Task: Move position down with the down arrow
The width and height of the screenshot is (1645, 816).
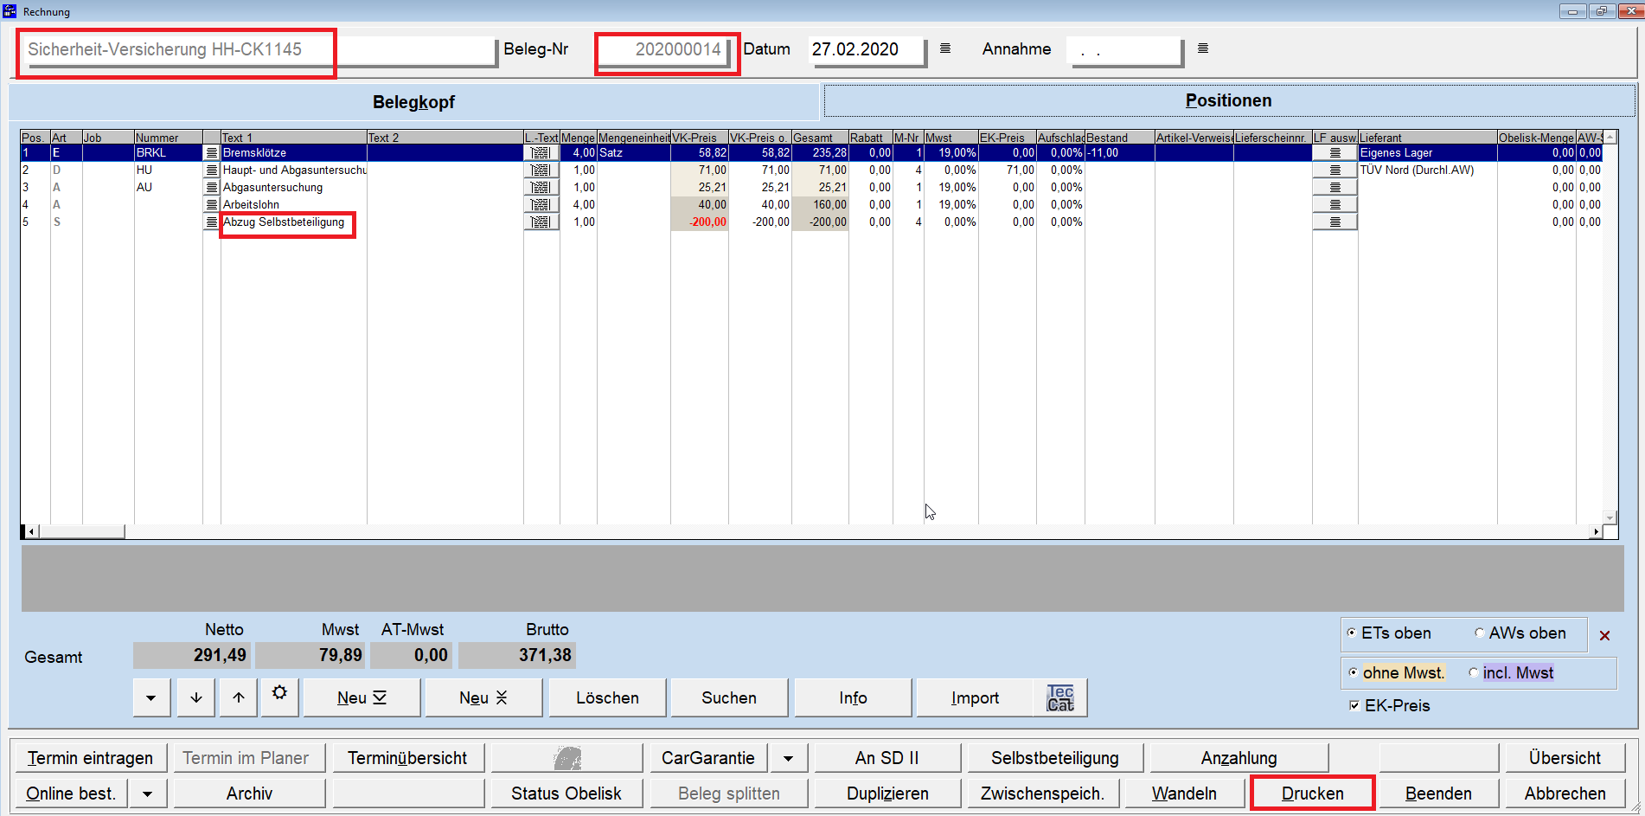Action: [196, 697]
